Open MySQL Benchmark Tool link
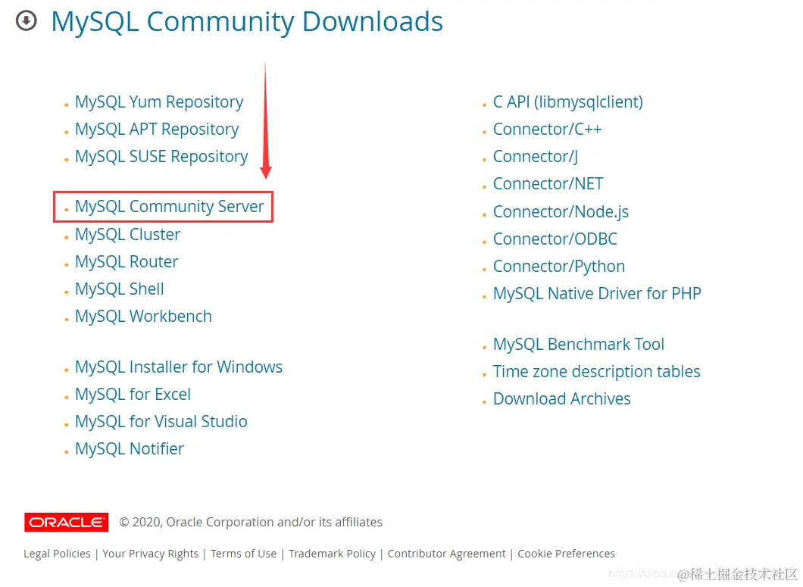Image resolution: width=803 pixels, height=587 pixels. pos(579,344)
